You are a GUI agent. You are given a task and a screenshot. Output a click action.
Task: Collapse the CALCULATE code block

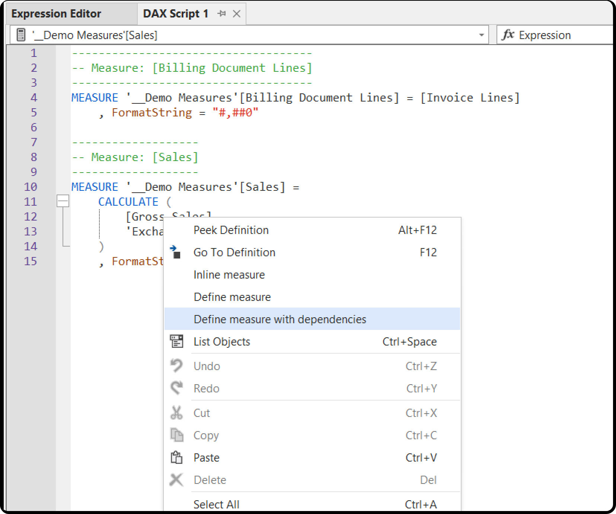(x=63, y=201)
